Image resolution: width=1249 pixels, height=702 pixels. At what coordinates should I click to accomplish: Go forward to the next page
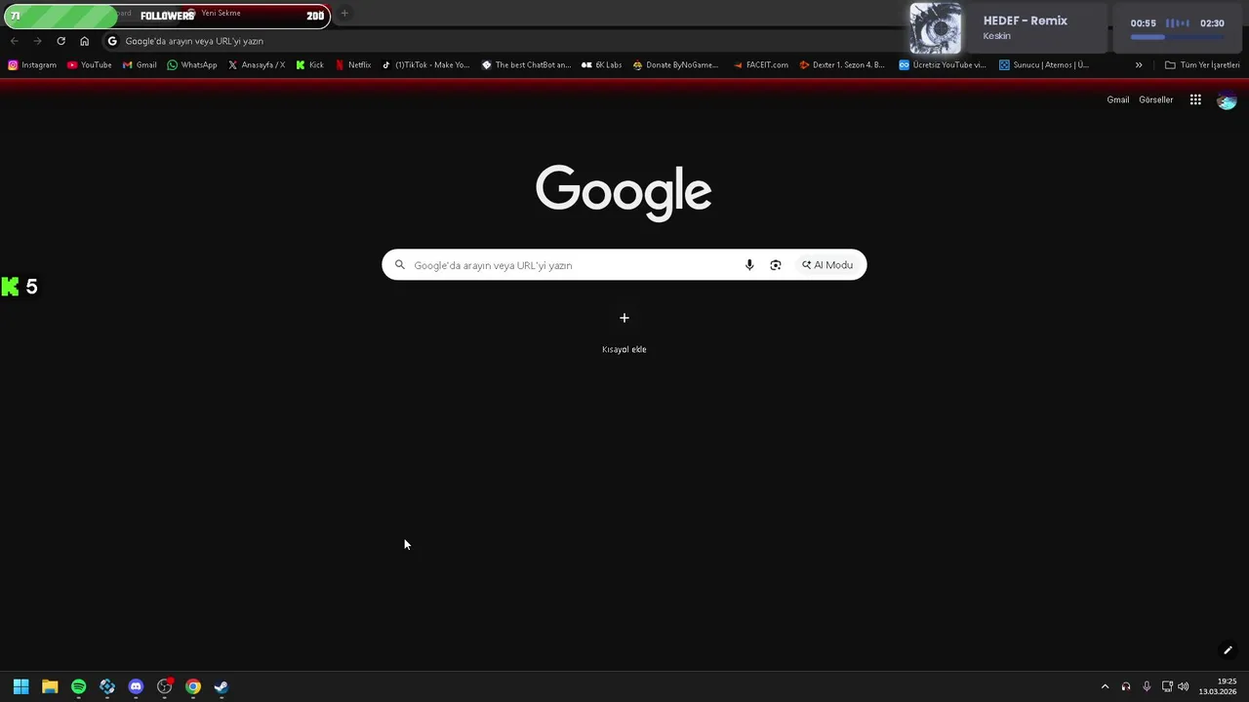(37, 41)
